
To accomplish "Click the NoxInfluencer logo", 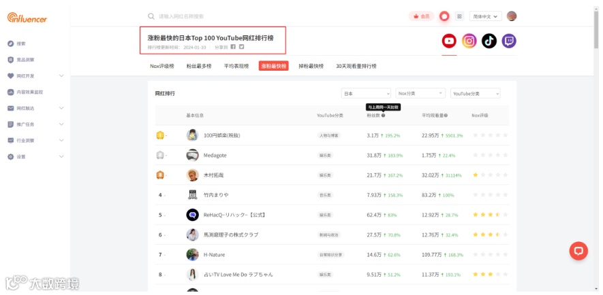I will tap(27, 18).
